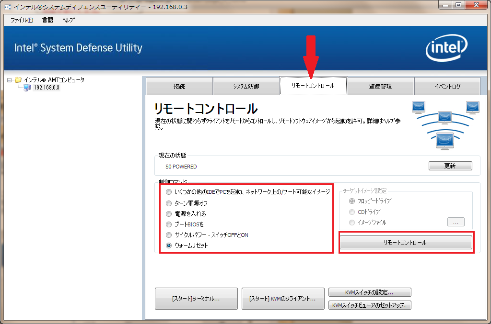Minimize the window

[445, 5]
